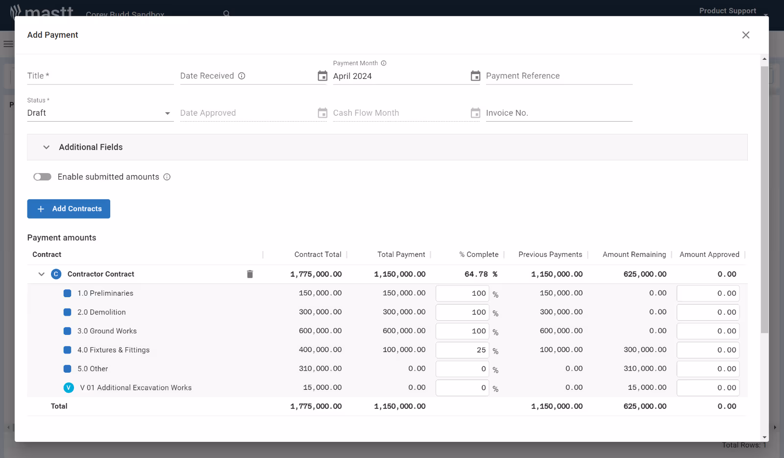
Task: Toggle Enable submitted amounts switch
Action: (42, 177)
